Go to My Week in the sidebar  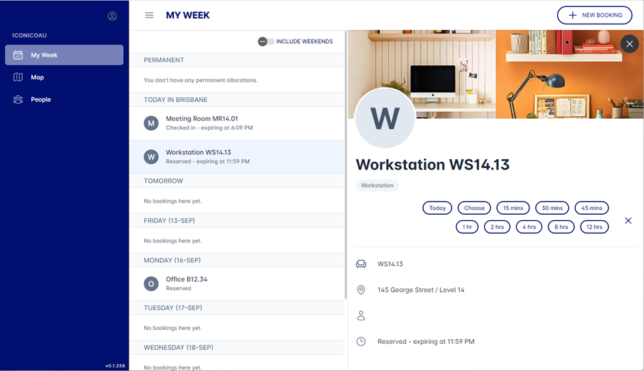tap(64, 55)
